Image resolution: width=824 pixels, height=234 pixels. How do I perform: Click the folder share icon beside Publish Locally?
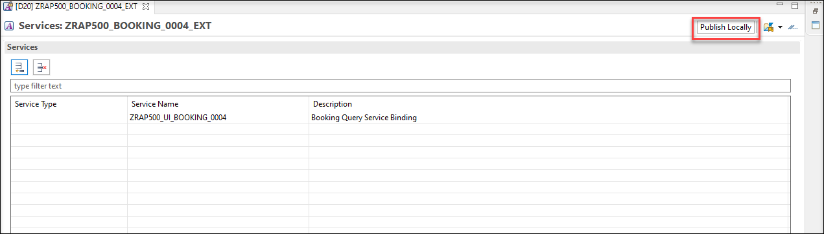pos(769,27)
